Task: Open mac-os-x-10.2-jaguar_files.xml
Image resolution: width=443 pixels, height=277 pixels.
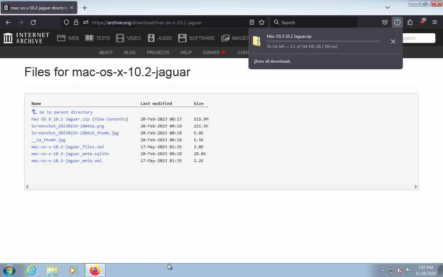Action: [68, 147]
